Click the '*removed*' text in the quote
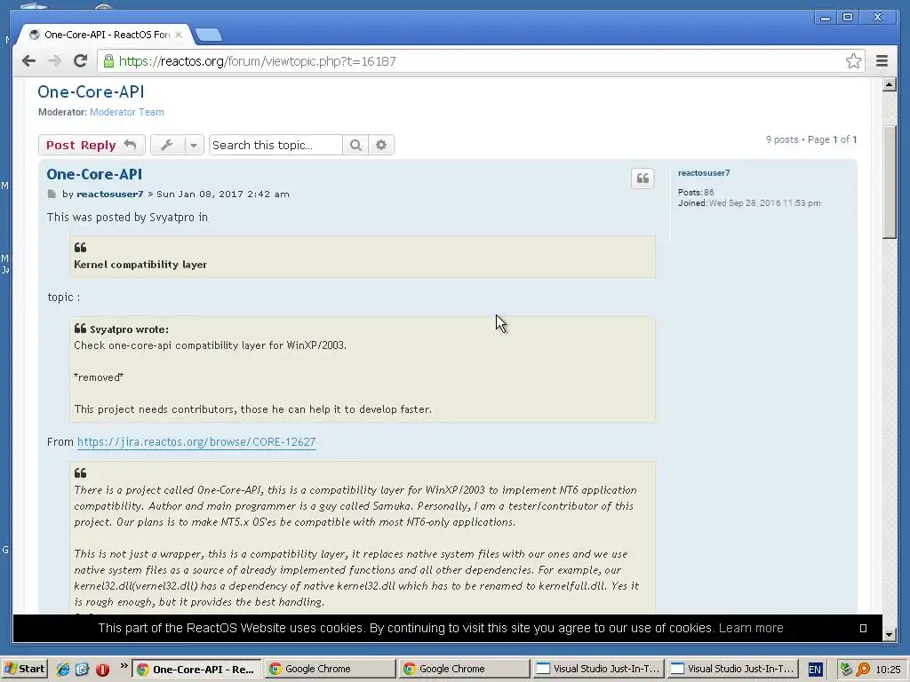Image resolution: width=910 pixels, height=682 pixels. point(99,377)
